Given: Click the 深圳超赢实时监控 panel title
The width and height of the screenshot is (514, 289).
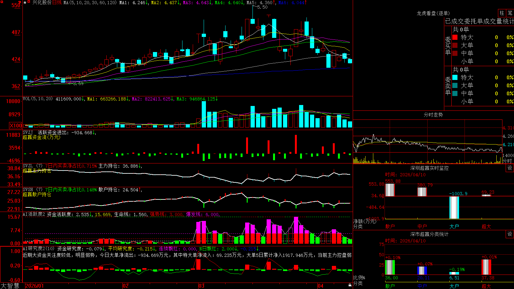Looking at the screenshot, I should click(429, 168).
